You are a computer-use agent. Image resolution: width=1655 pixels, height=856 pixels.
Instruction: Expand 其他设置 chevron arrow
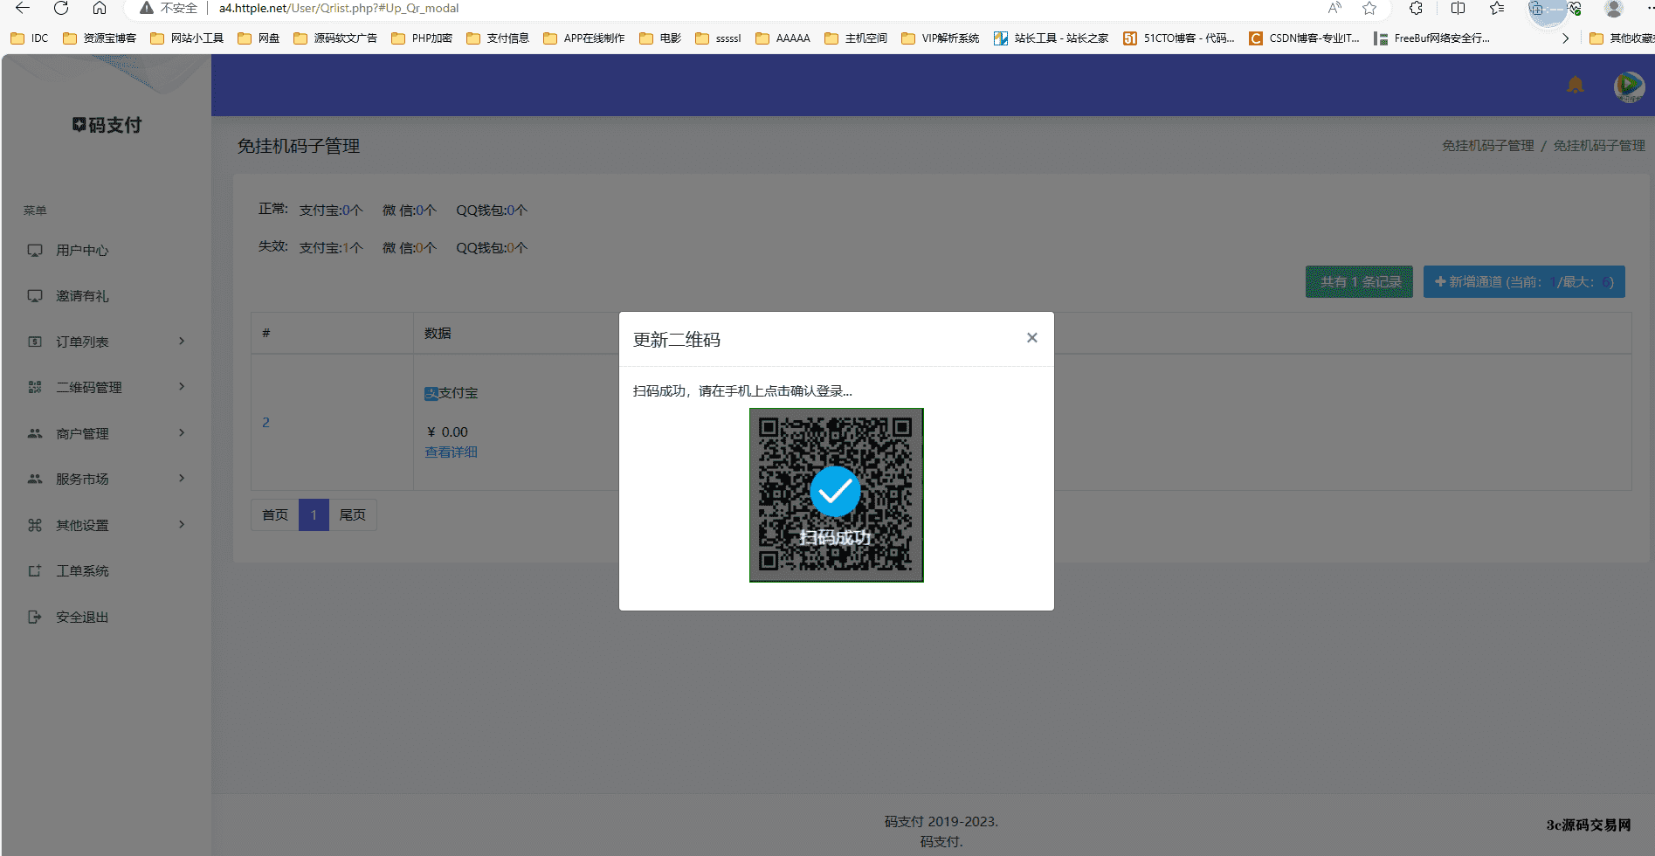point(182,524)
